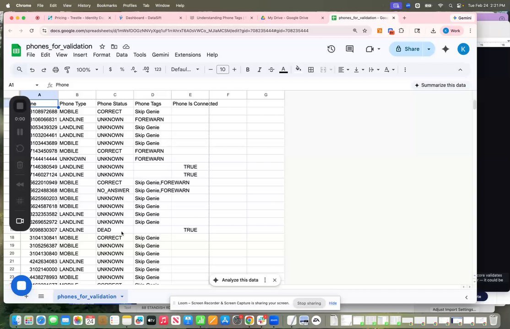
Task: Open horizontal align dropdown
Action: click(x=343, y=69)
